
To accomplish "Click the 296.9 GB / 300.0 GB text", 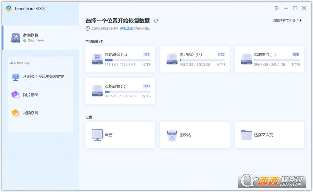I will (269, 64).
